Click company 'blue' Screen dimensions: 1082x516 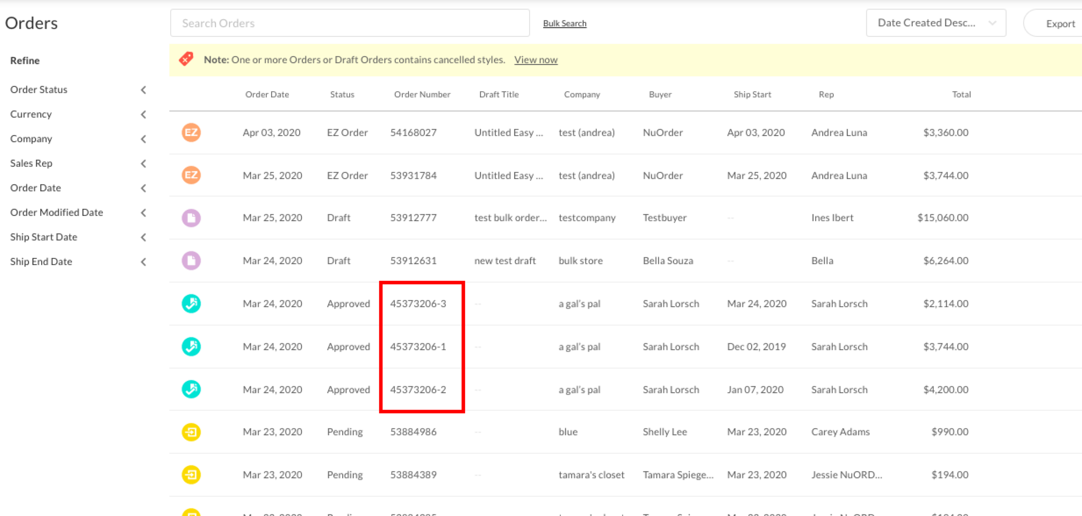(568, 432)
